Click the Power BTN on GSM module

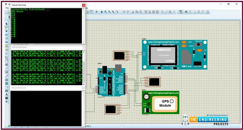pyautogui.click(x=199, y=44)
